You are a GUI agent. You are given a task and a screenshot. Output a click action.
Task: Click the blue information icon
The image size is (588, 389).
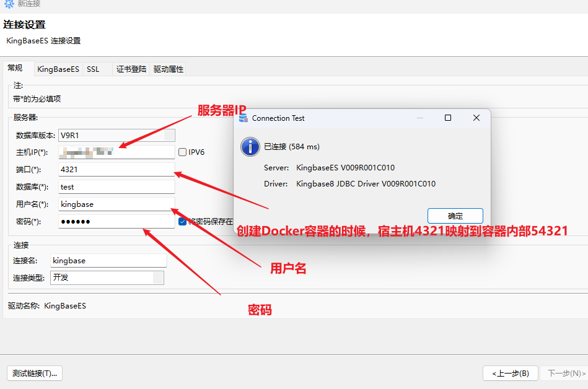pyautogui.click(x=250, y=147)
